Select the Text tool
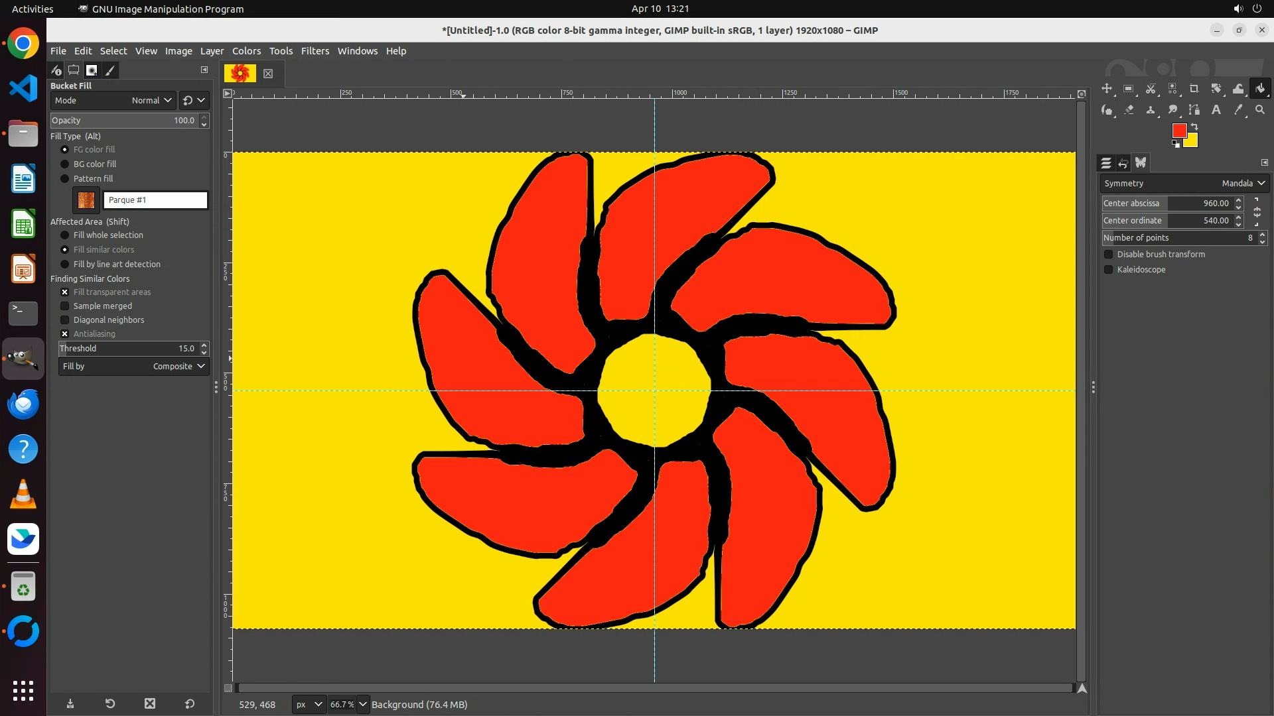This screenshot has width=1274, height=716. (x=1216, y=110)
